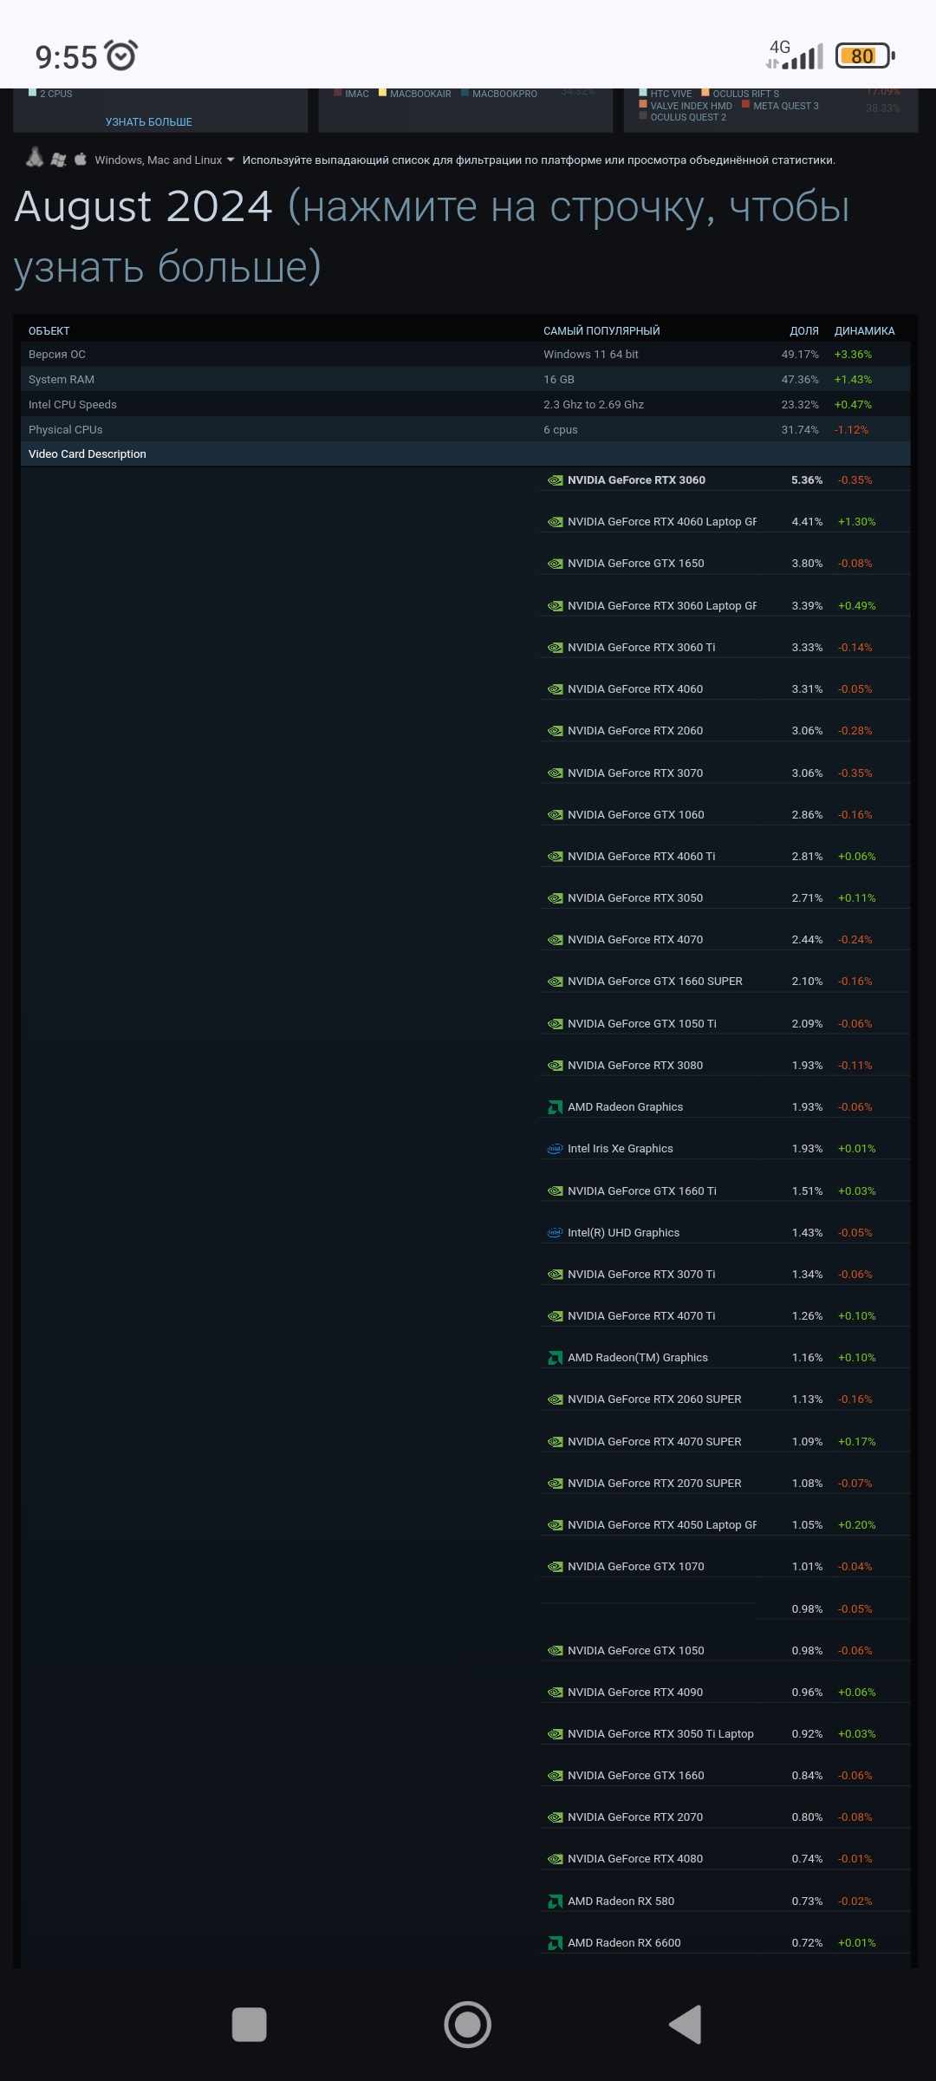Select the NVIDIA GeForce RTX 4070 Ti row name
The width and height of the screenshot is (936, 2081).
[641, 1316]
